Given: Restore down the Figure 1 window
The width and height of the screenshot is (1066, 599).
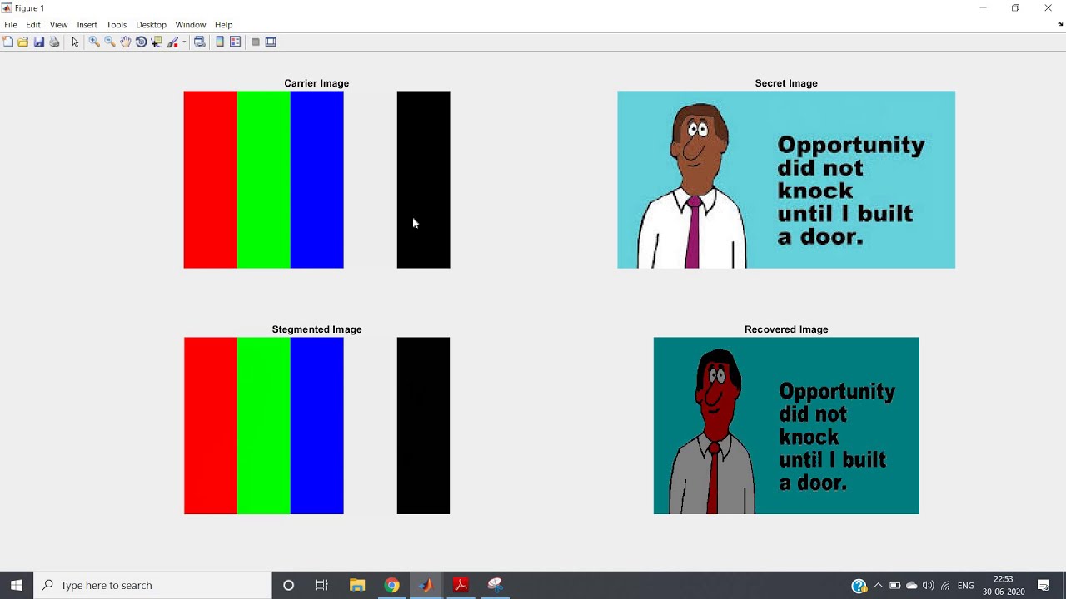Looking at the screenshot, I should (x=1015, y=8).
